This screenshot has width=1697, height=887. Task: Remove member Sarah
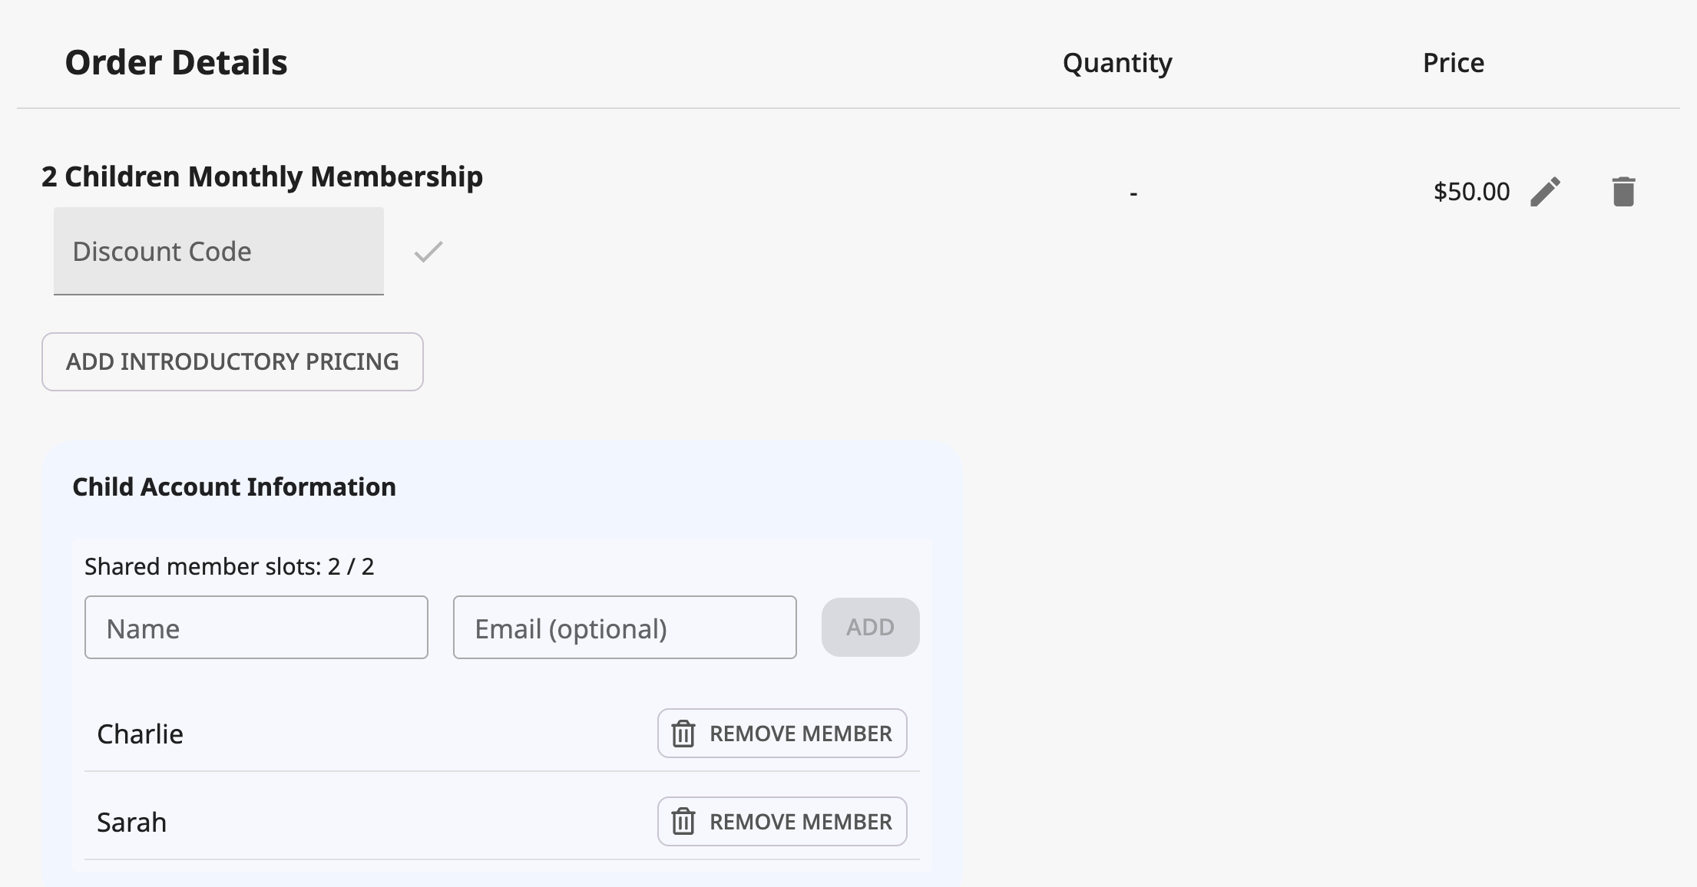pos(781,821)
